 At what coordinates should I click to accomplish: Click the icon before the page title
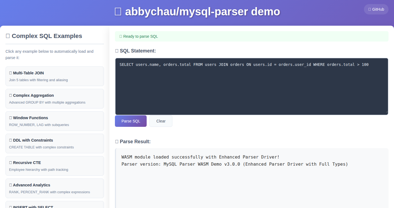pyautogui.click(x=118, y=12)
